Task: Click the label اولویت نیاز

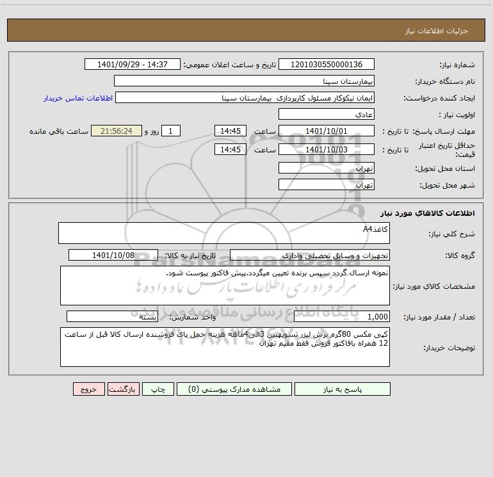Action: coord(457,115)
